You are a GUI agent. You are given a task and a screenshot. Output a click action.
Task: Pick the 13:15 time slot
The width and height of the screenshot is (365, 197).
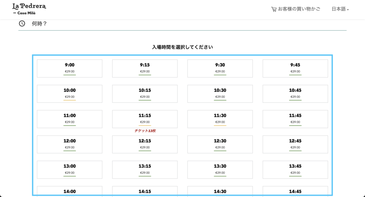point(145,169)
